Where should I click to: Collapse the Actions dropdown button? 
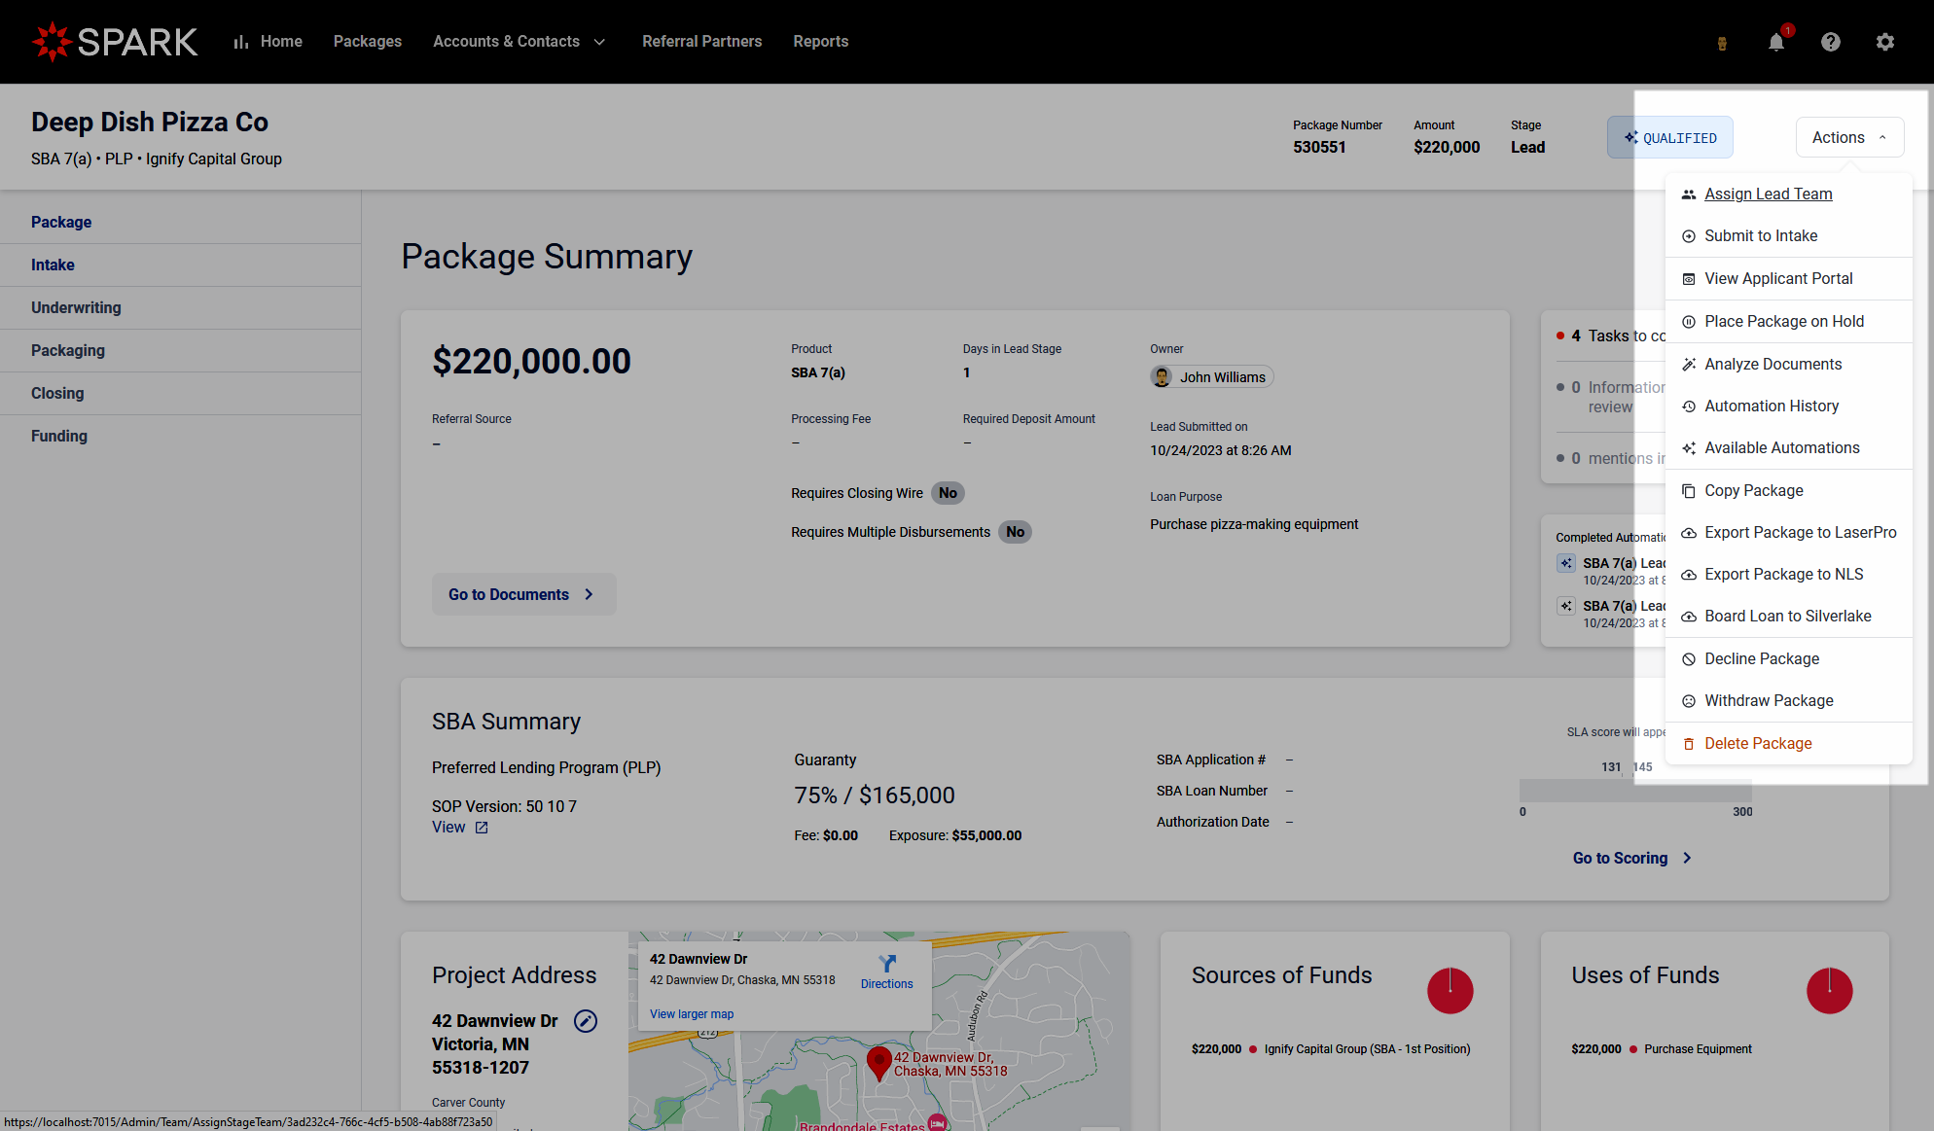[x=1849, y=138]
